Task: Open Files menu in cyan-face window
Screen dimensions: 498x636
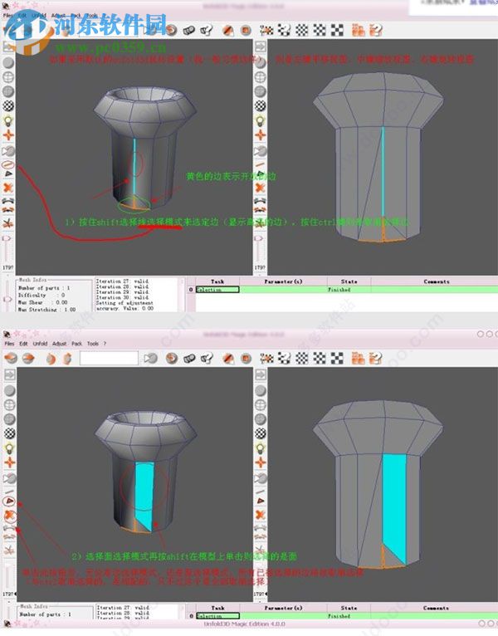Action: [x=9, y=344]
